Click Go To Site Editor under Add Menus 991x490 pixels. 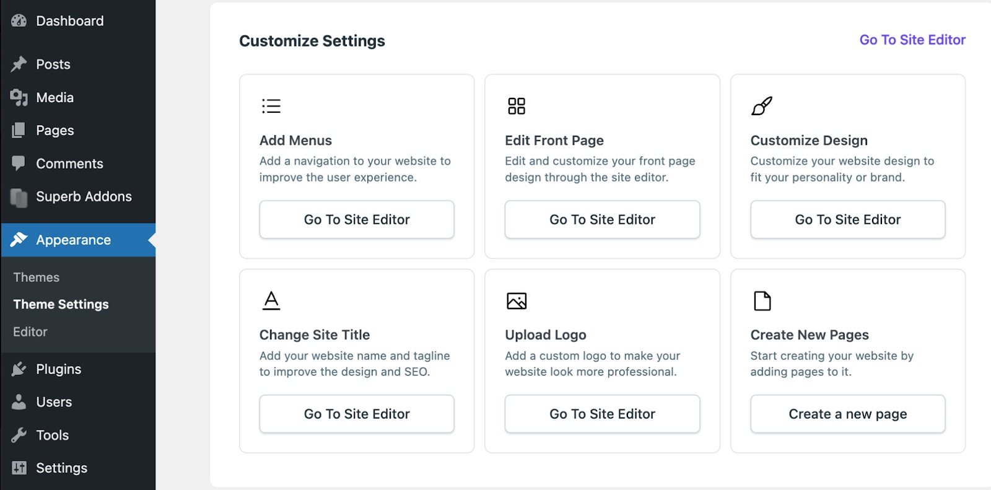point(357,219)
